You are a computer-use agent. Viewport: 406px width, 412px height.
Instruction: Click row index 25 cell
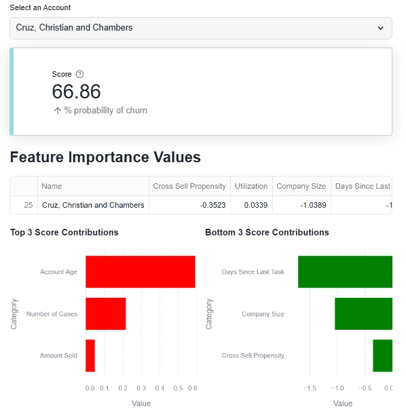click(x=24, y=205)
